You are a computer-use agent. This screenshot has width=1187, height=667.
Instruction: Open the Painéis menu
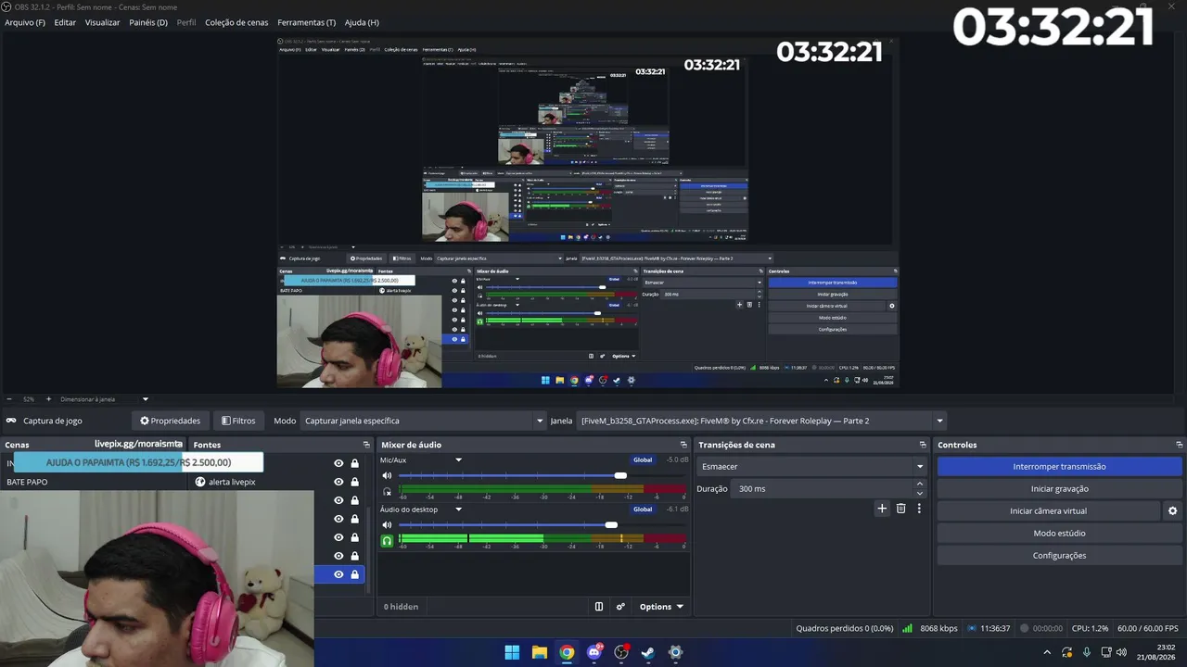point(148,22)
